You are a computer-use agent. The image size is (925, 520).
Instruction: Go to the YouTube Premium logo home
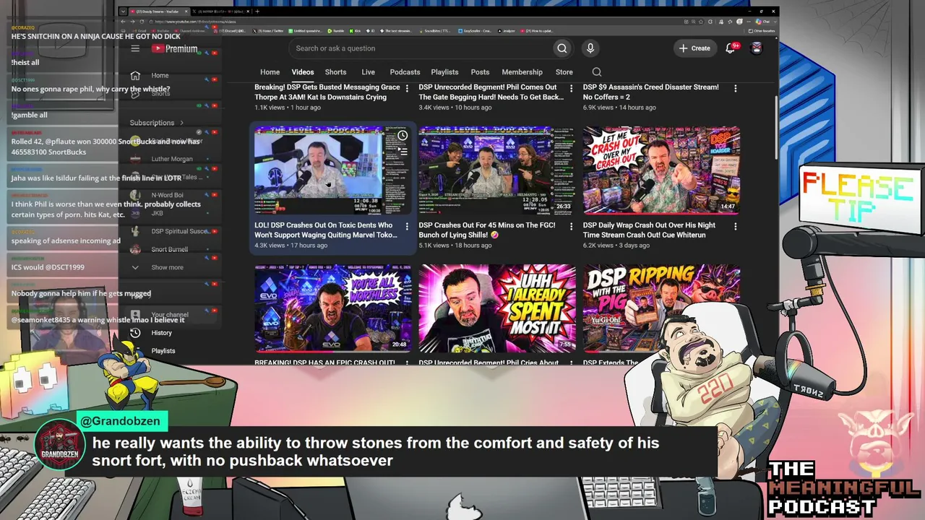coord(174,48)
